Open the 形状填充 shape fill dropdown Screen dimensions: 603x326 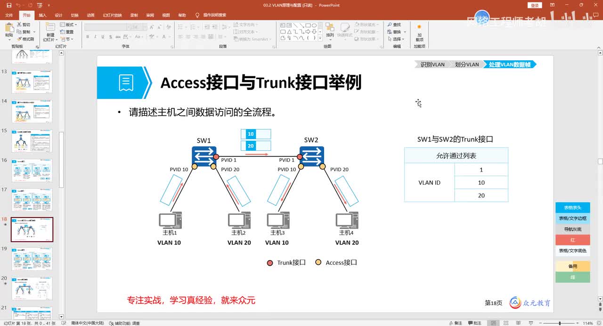pos(367,24)
